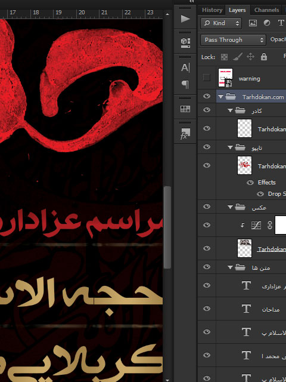Hide the عزاداری text layer
Viewport: 286px width, 382px height.
click(x=207, y=285)
